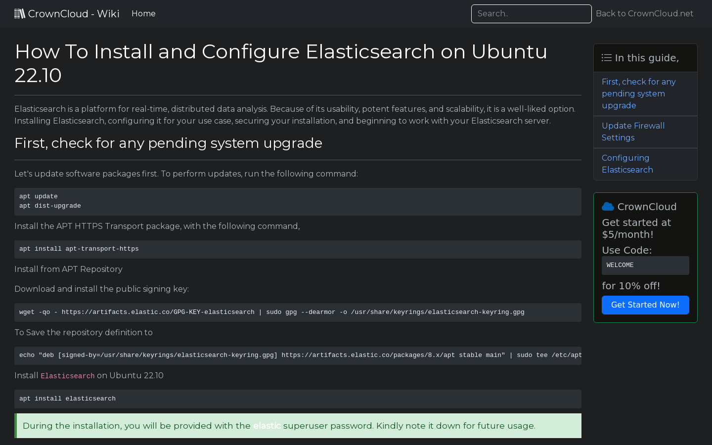Select the wget GPG key command block
The height and width of the screenshot is (445, 712).
298,312
